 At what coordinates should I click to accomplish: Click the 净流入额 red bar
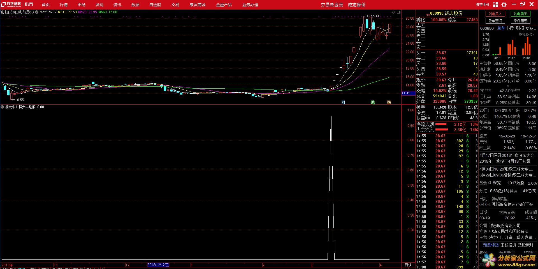(441, 124)
